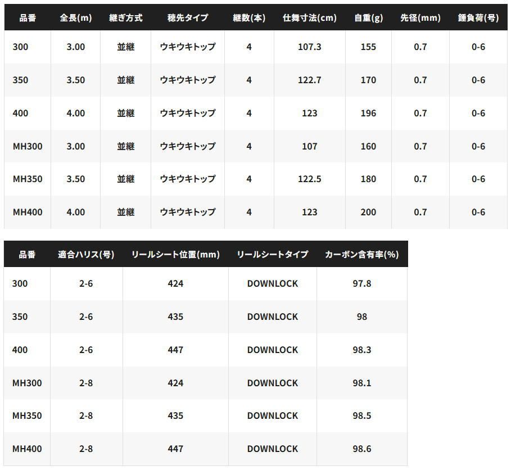Screen dimensions: 511x470
Task: Select the カーボン含有率(%) column header
Action: (361, 254)
